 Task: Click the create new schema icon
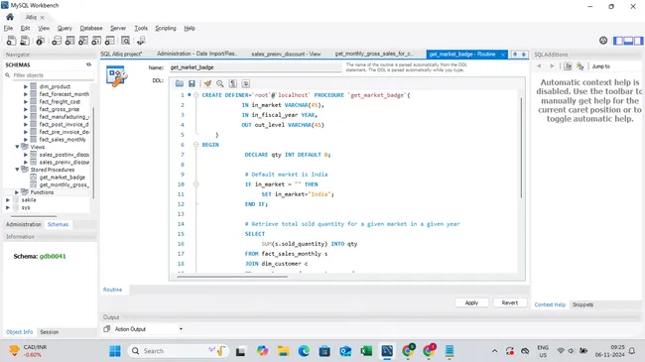coord(57,41)
